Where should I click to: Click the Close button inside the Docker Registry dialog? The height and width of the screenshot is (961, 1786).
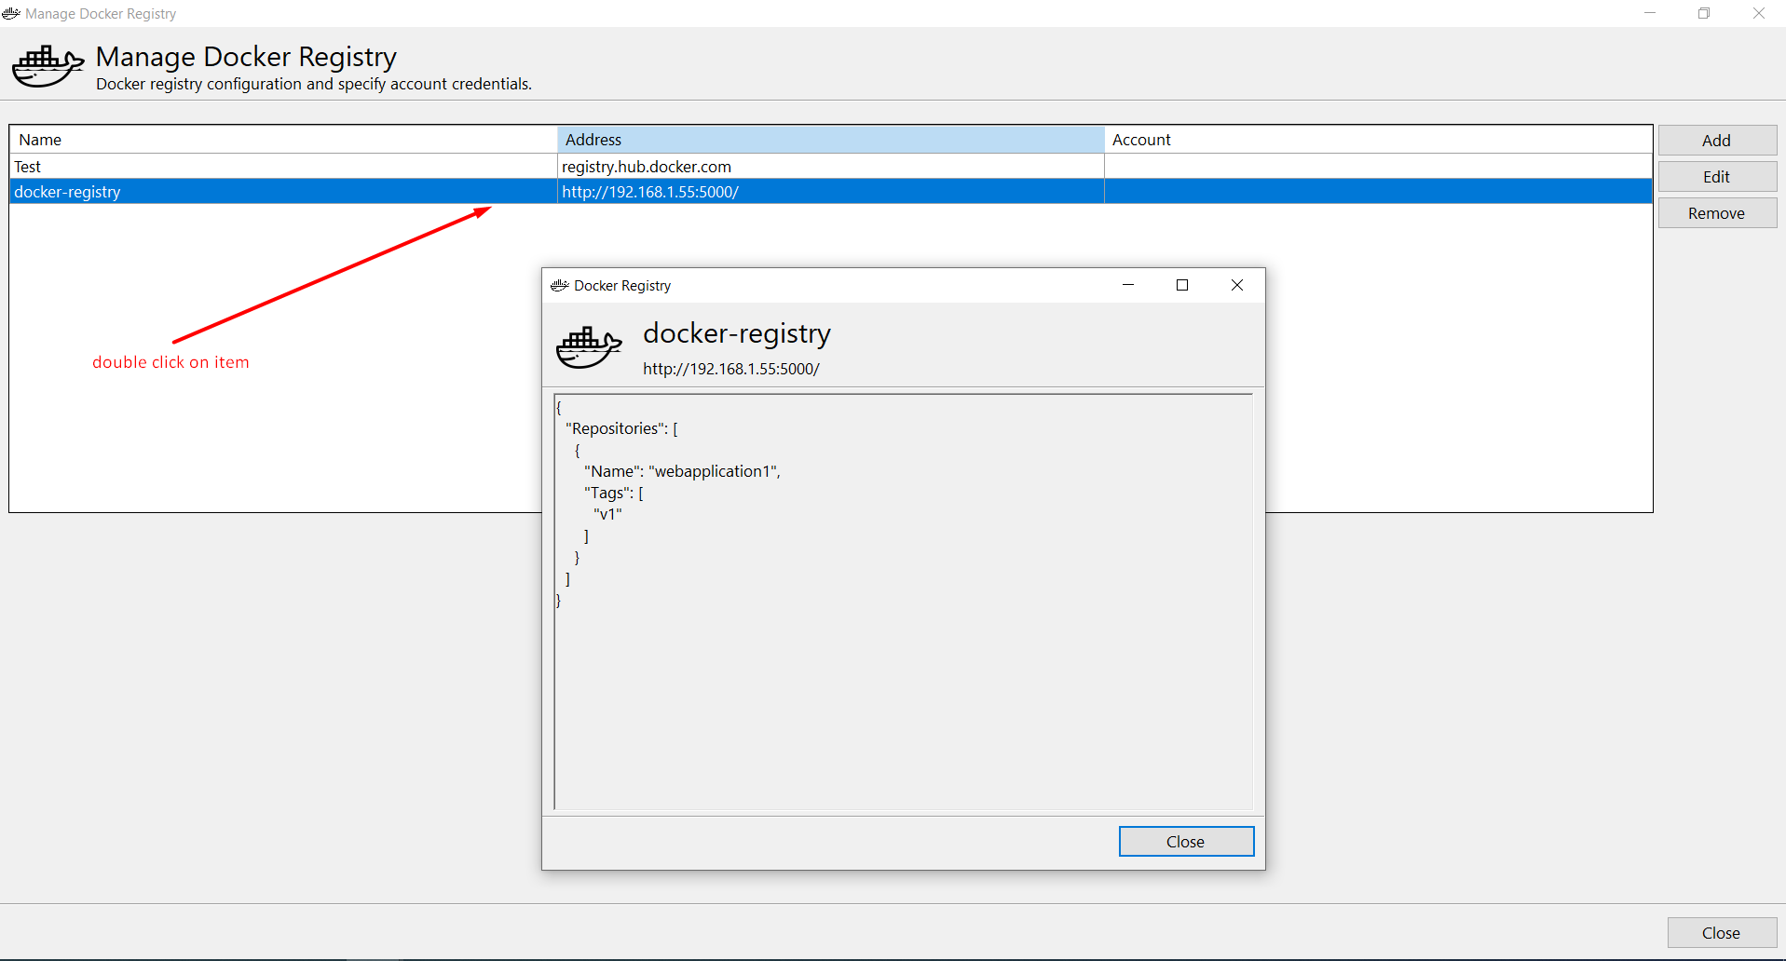[x=1186, y=841]
